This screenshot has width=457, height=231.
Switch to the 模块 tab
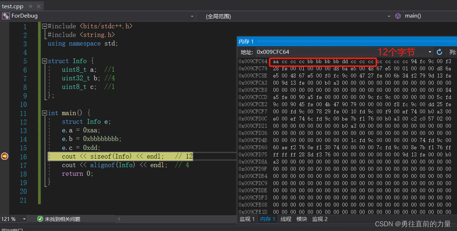tap(302, 219)
